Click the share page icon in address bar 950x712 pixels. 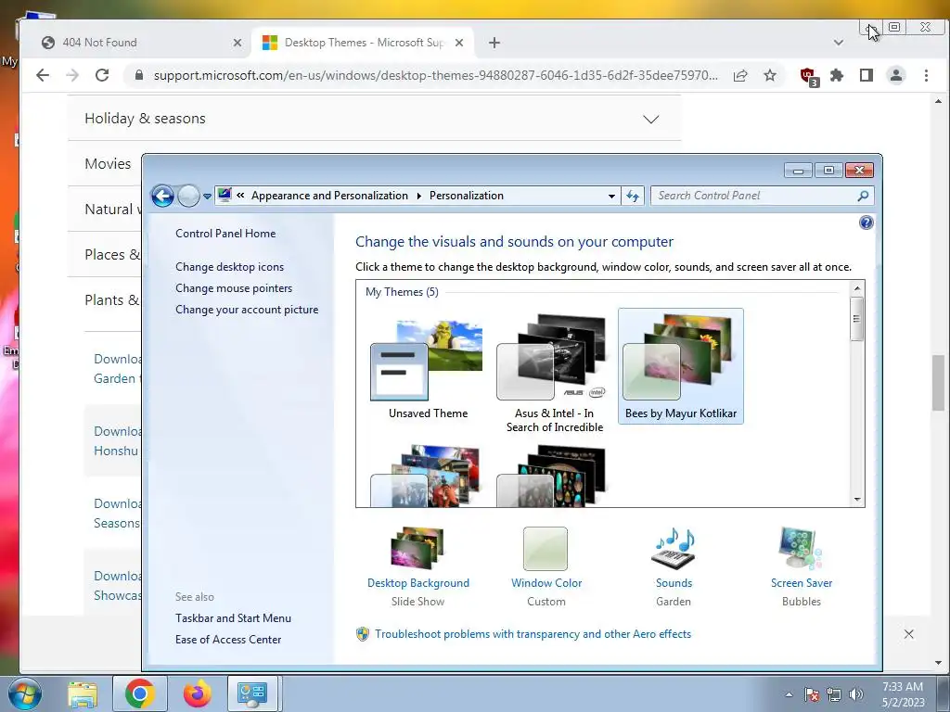tap(739, 76)
